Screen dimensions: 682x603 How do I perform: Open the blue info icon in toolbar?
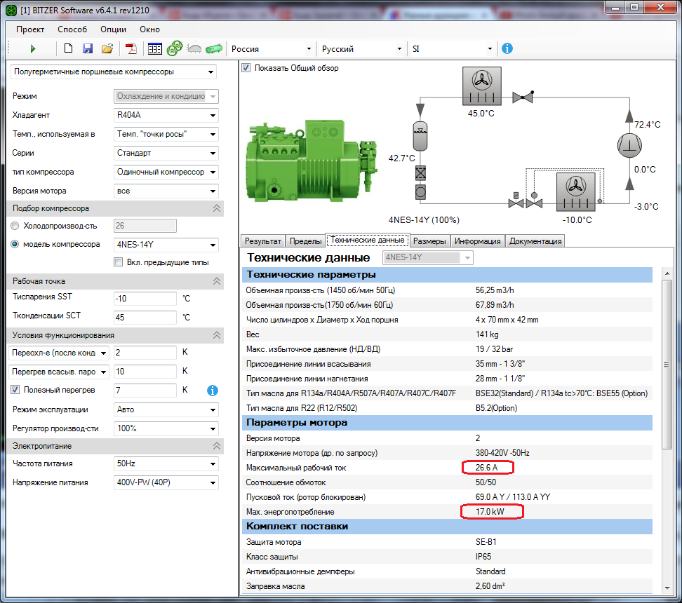(x=507, y=48)
